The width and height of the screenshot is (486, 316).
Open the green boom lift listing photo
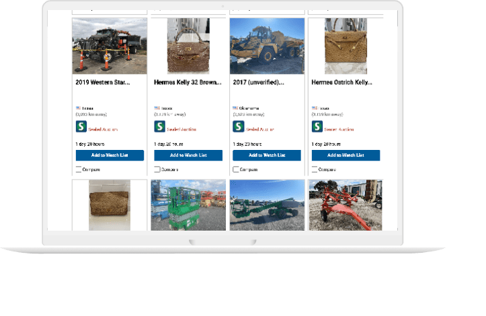tap(267, 205)
